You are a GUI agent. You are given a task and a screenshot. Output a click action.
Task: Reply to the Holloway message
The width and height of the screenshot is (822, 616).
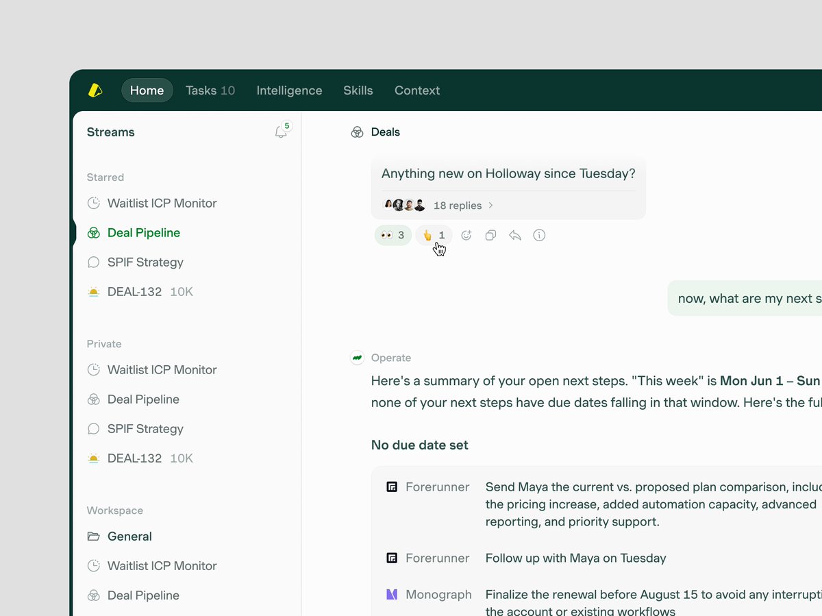point(515,235)
